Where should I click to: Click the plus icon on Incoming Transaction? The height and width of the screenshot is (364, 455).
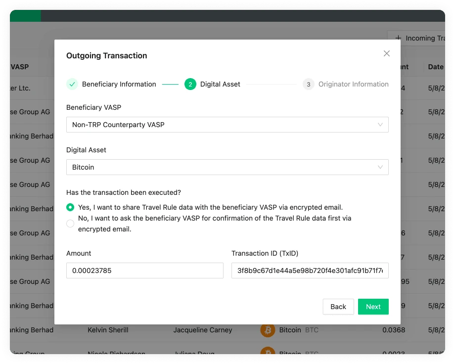[398, 38]
